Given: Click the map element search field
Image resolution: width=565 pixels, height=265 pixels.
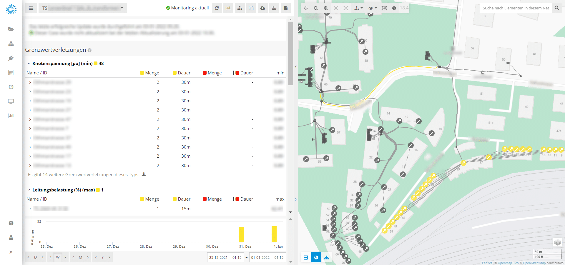Looking at the screenshot, I should [x=516, y=8].
